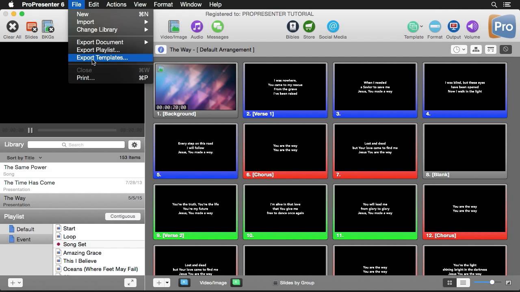Open the Volume control icon
The image size is (520, 292).
coord(472,27)
